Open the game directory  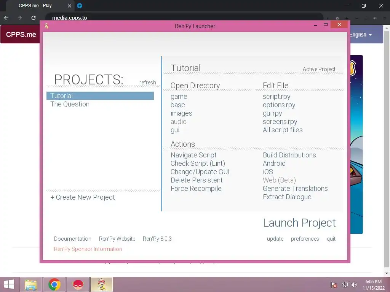pos(179,97)
